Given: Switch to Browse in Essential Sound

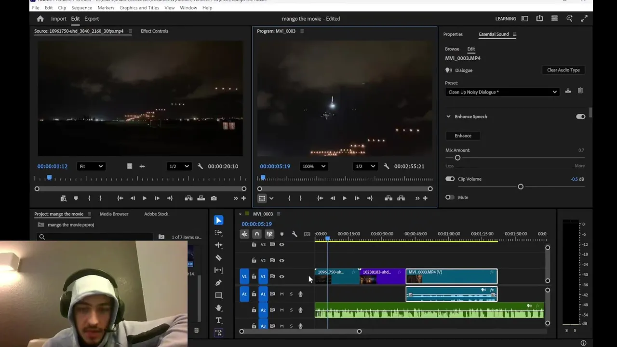Looking at the screenshot, I should (x=452, y=49).
